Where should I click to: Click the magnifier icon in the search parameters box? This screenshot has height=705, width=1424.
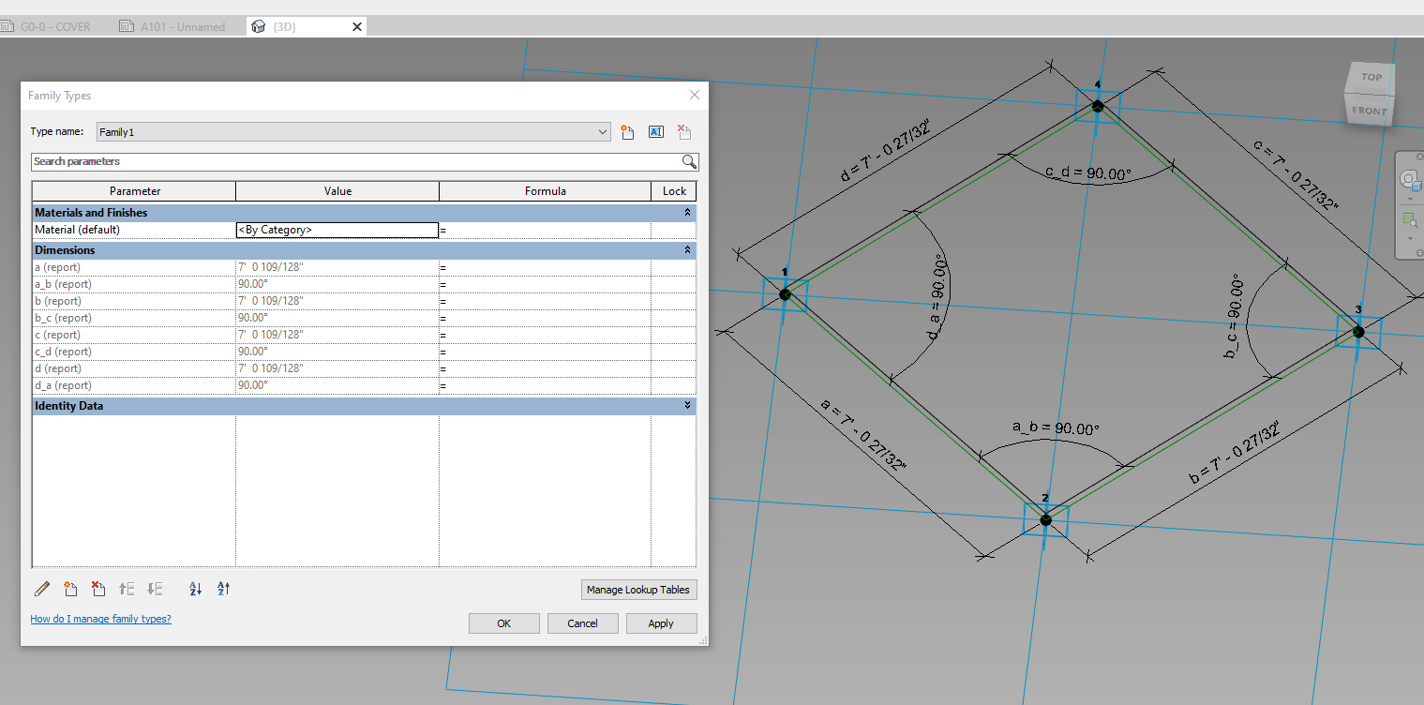[691, 161]
